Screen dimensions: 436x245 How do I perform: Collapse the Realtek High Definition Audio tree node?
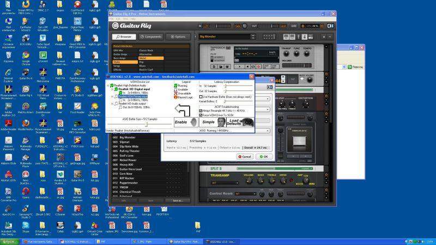108,86
